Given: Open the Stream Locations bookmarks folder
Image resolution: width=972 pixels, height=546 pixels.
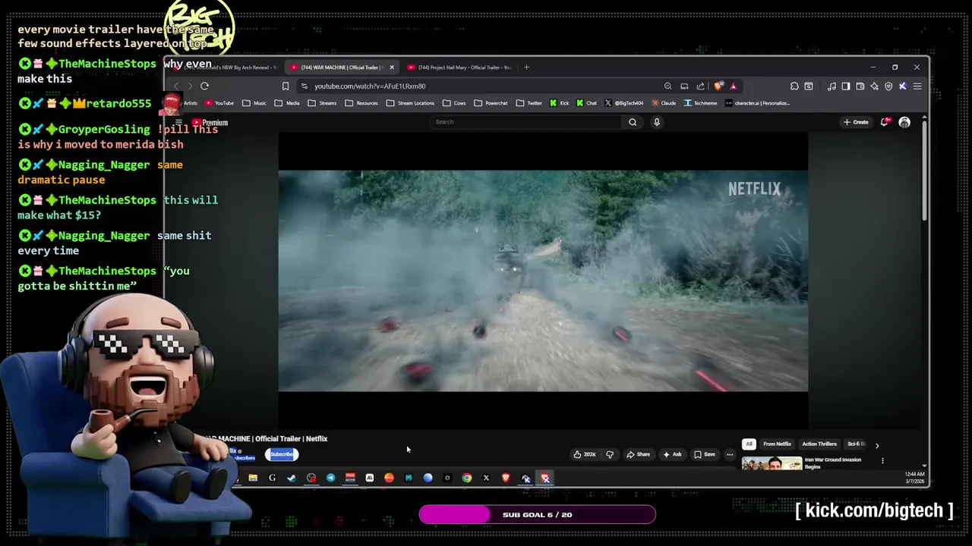Looking at the screenshot, I should [x=410, y=103].
